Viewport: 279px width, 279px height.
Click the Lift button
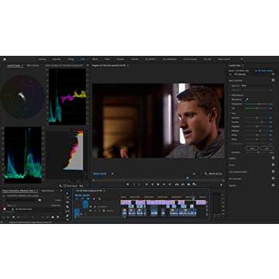[177, 184]
